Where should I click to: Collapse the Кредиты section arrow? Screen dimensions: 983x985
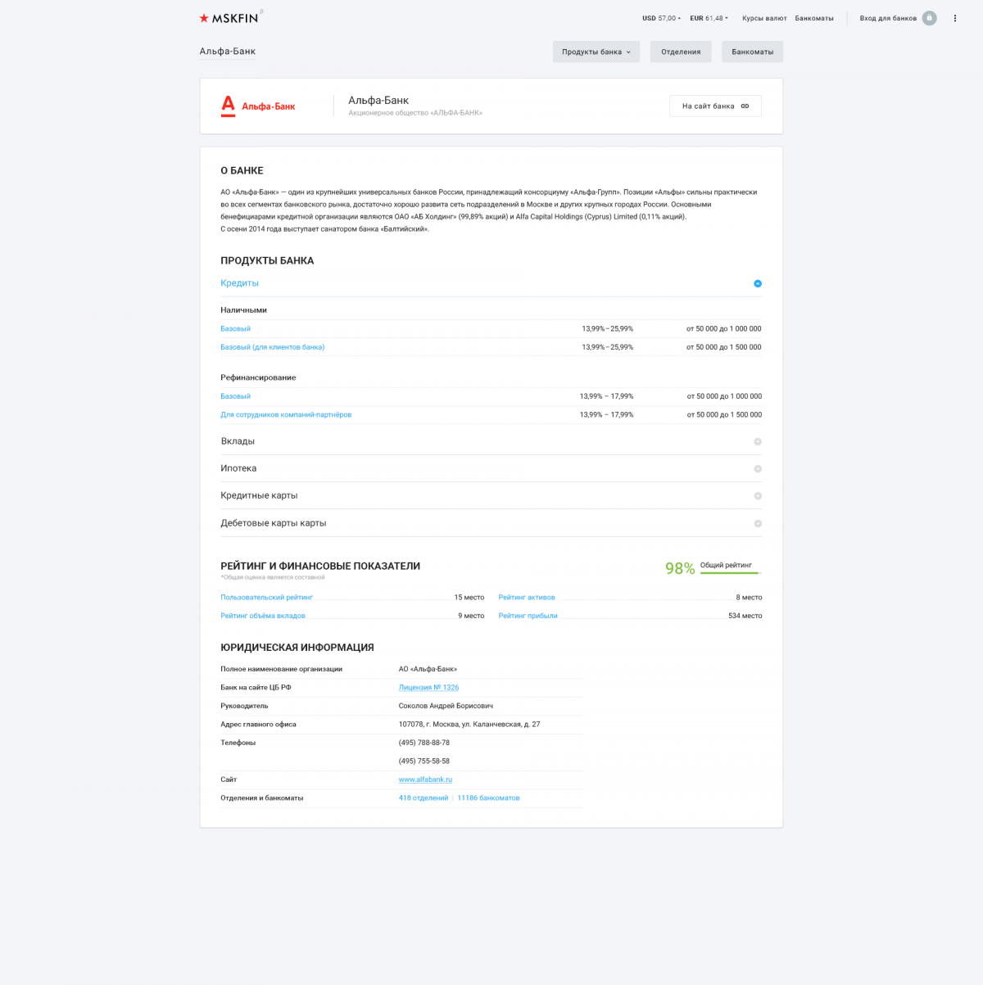coord(758,283)
